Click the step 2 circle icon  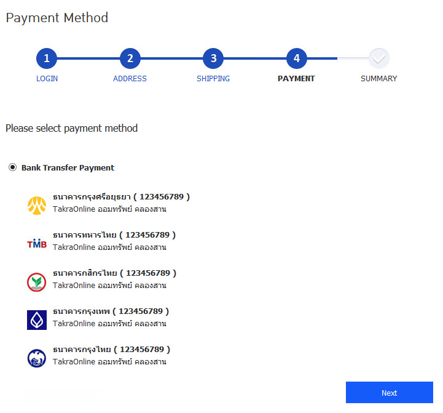(x=130, y=58)
